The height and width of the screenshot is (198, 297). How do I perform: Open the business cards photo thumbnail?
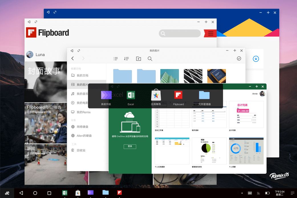coord(217,76)
